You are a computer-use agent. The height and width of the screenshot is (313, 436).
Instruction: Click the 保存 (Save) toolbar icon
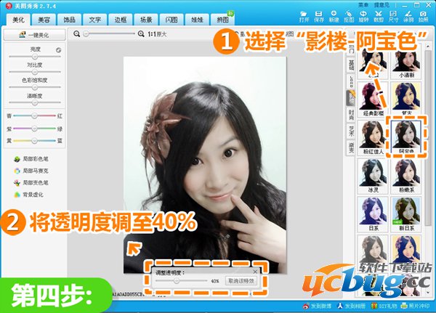319,15
